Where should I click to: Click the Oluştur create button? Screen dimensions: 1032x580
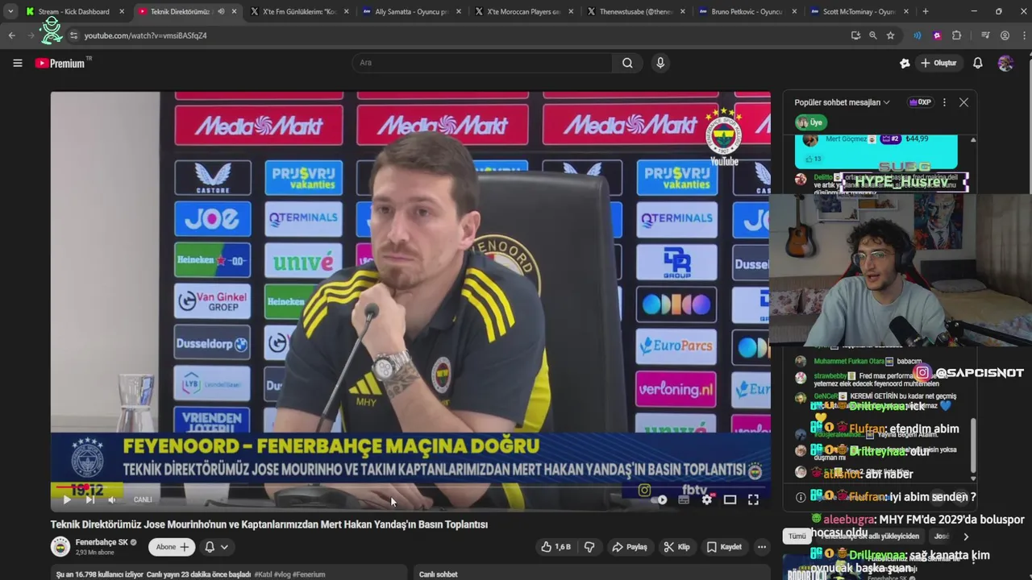point(938,63)
